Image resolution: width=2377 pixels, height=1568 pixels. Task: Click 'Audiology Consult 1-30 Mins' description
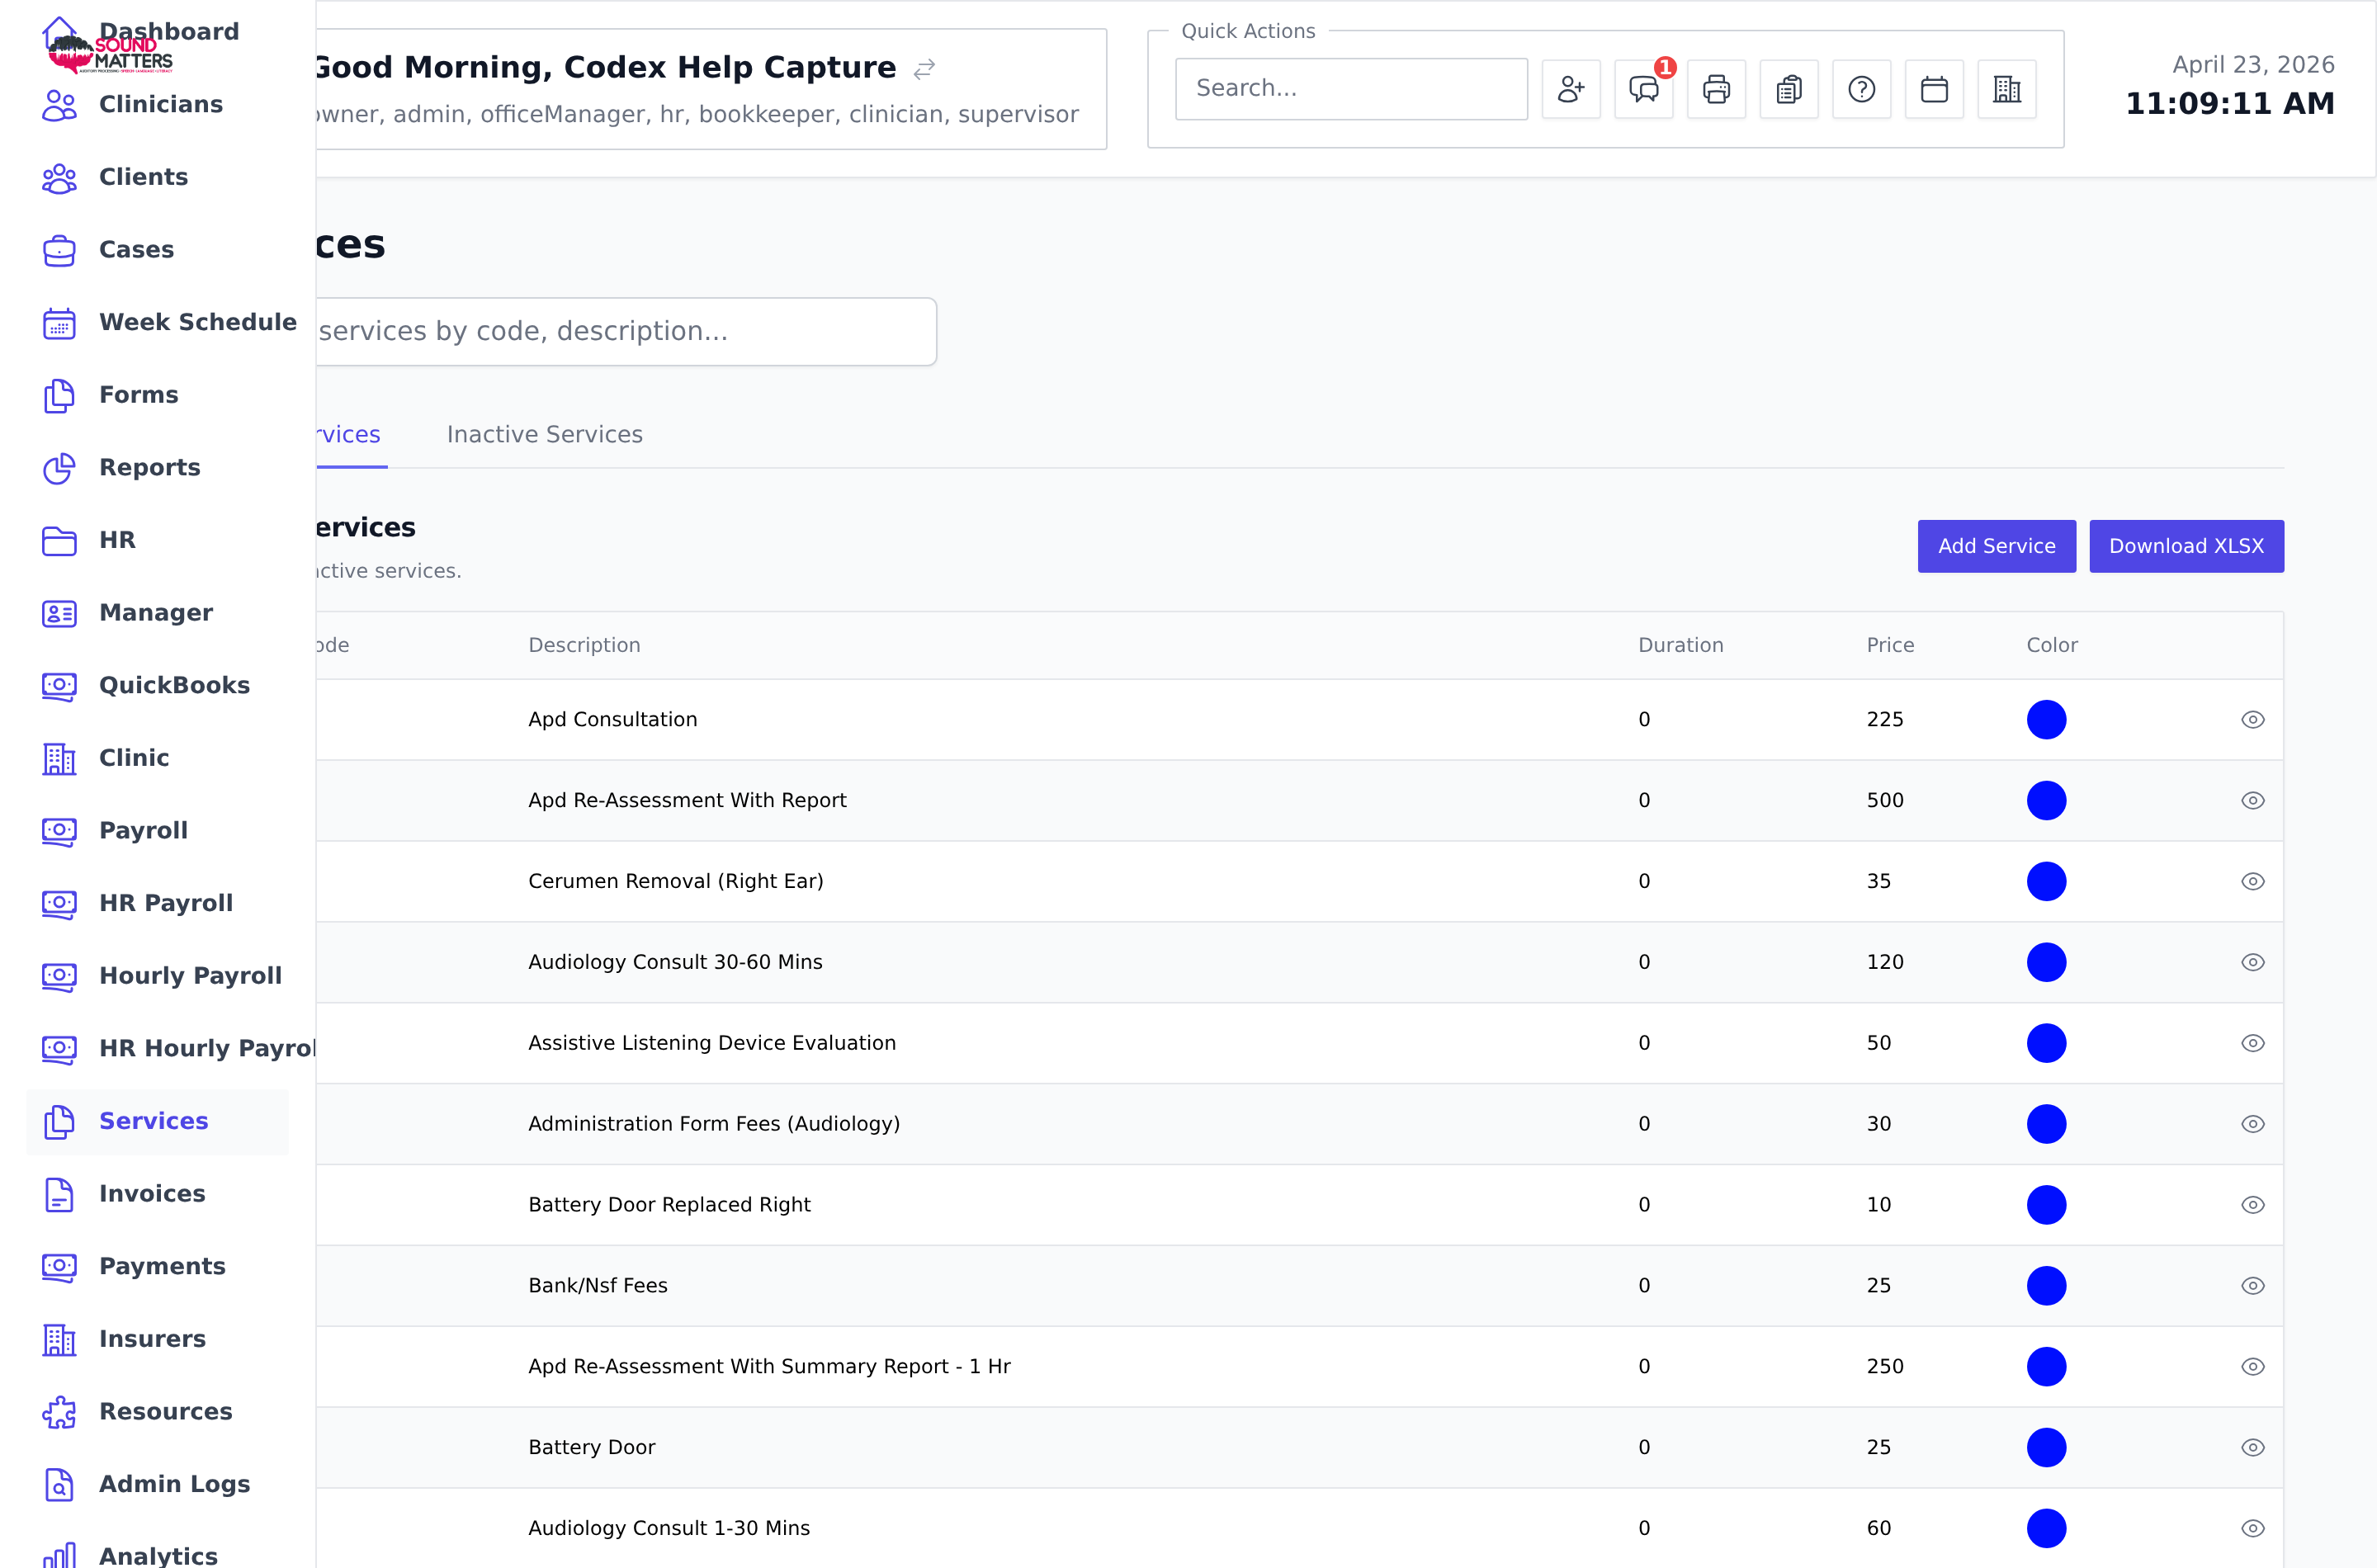(x=669, y=1529)
